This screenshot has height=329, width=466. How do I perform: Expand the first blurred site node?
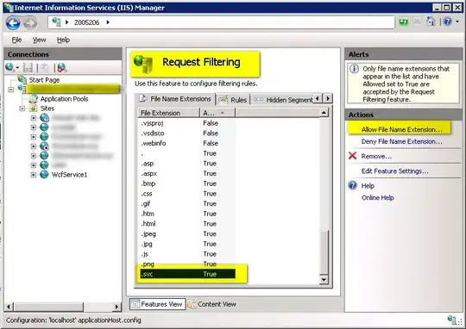click(x=34, y=118)
